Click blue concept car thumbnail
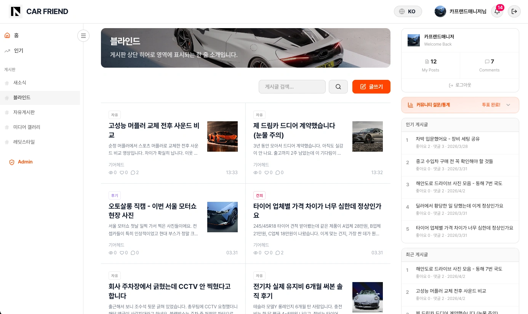 (x=222, y=217)
